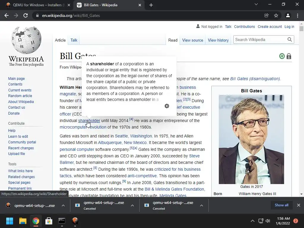304x228 pixels.
Task: Select the Read tab
Action: coord(173,40)
